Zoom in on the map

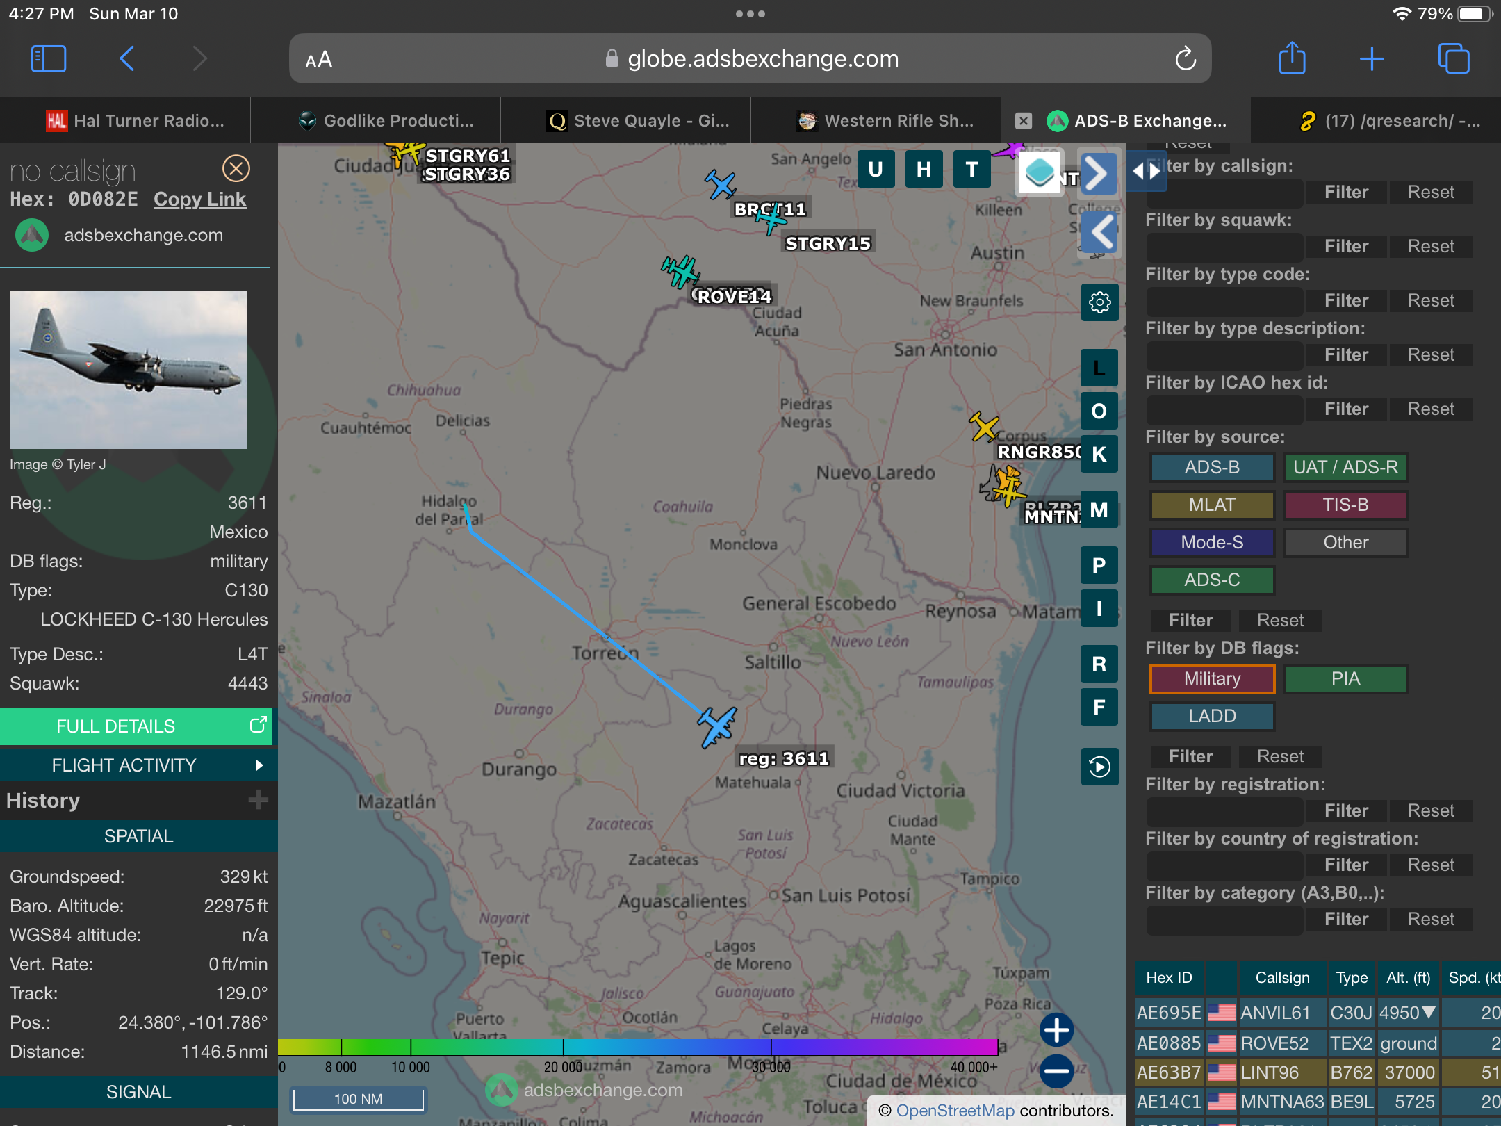click(1056, 1030)
